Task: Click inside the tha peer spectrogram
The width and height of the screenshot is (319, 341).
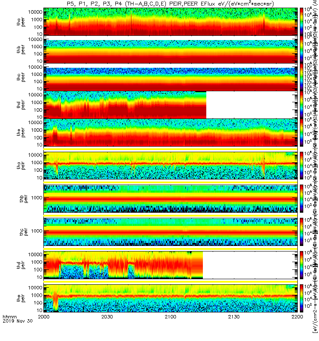Action: pos(171,22)
